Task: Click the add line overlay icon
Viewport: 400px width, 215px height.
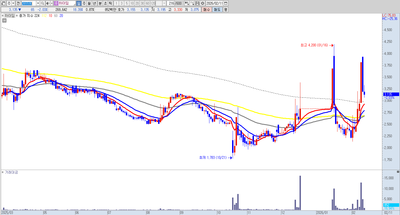Action: coord(192,3)
